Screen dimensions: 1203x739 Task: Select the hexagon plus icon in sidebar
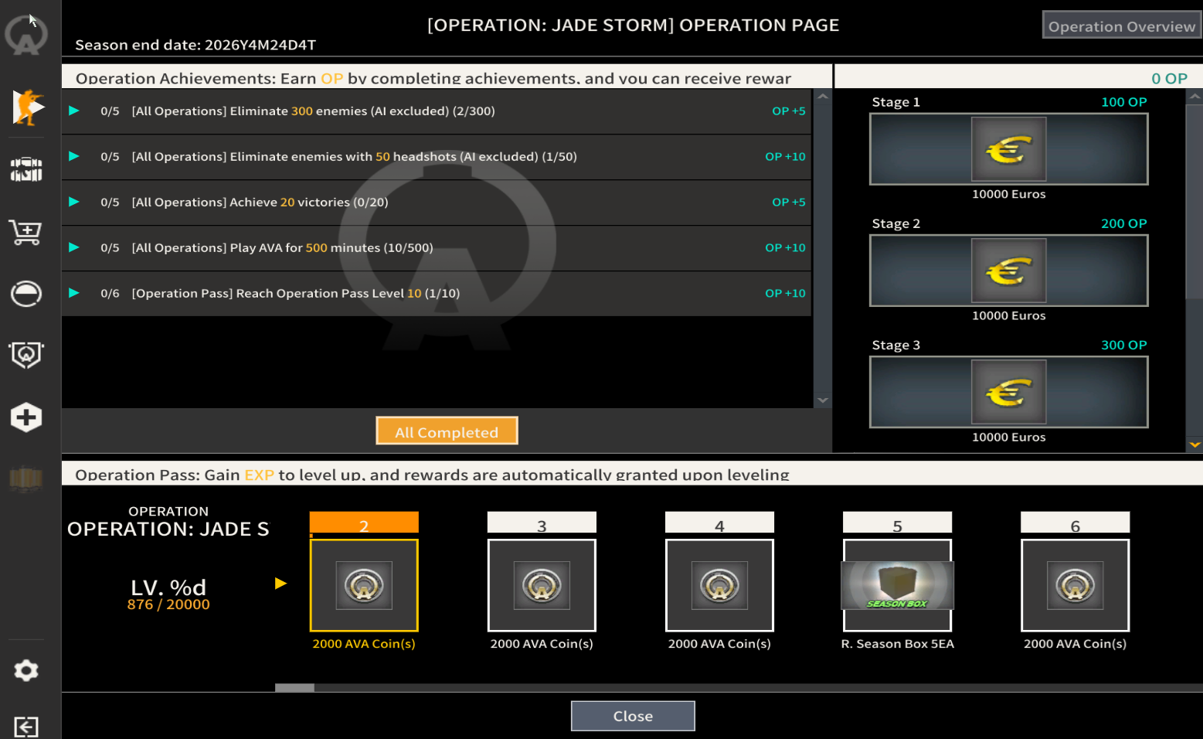coord(26,417)
